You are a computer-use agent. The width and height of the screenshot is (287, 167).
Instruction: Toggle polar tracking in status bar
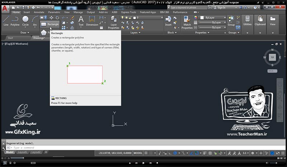[175, 153]
